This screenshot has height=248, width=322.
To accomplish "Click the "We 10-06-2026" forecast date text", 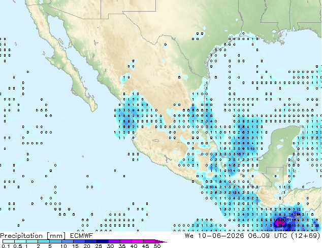I will [x=214, y=236].
